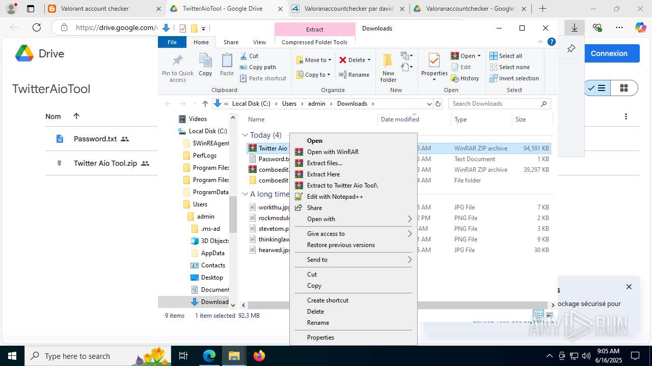The image size is (652, 366).
Task: Click Explorer Up arrow button
Action: click(x=205, y=104)
